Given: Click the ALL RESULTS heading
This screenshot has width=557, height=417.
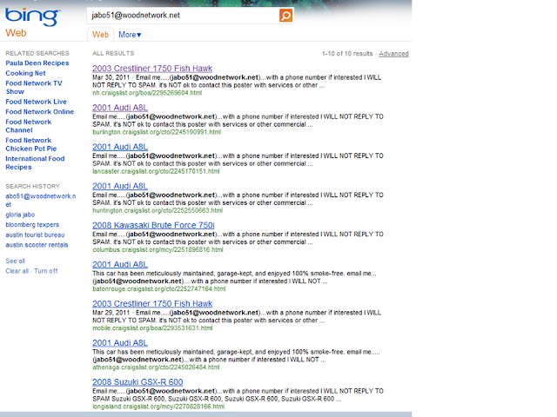Looking at the screenshot, I should tap(113, 53).
